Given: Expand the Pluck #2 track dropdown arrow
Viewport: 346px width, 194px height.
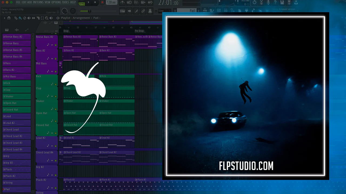Looking at the screenshot, I should coord(52,188).
